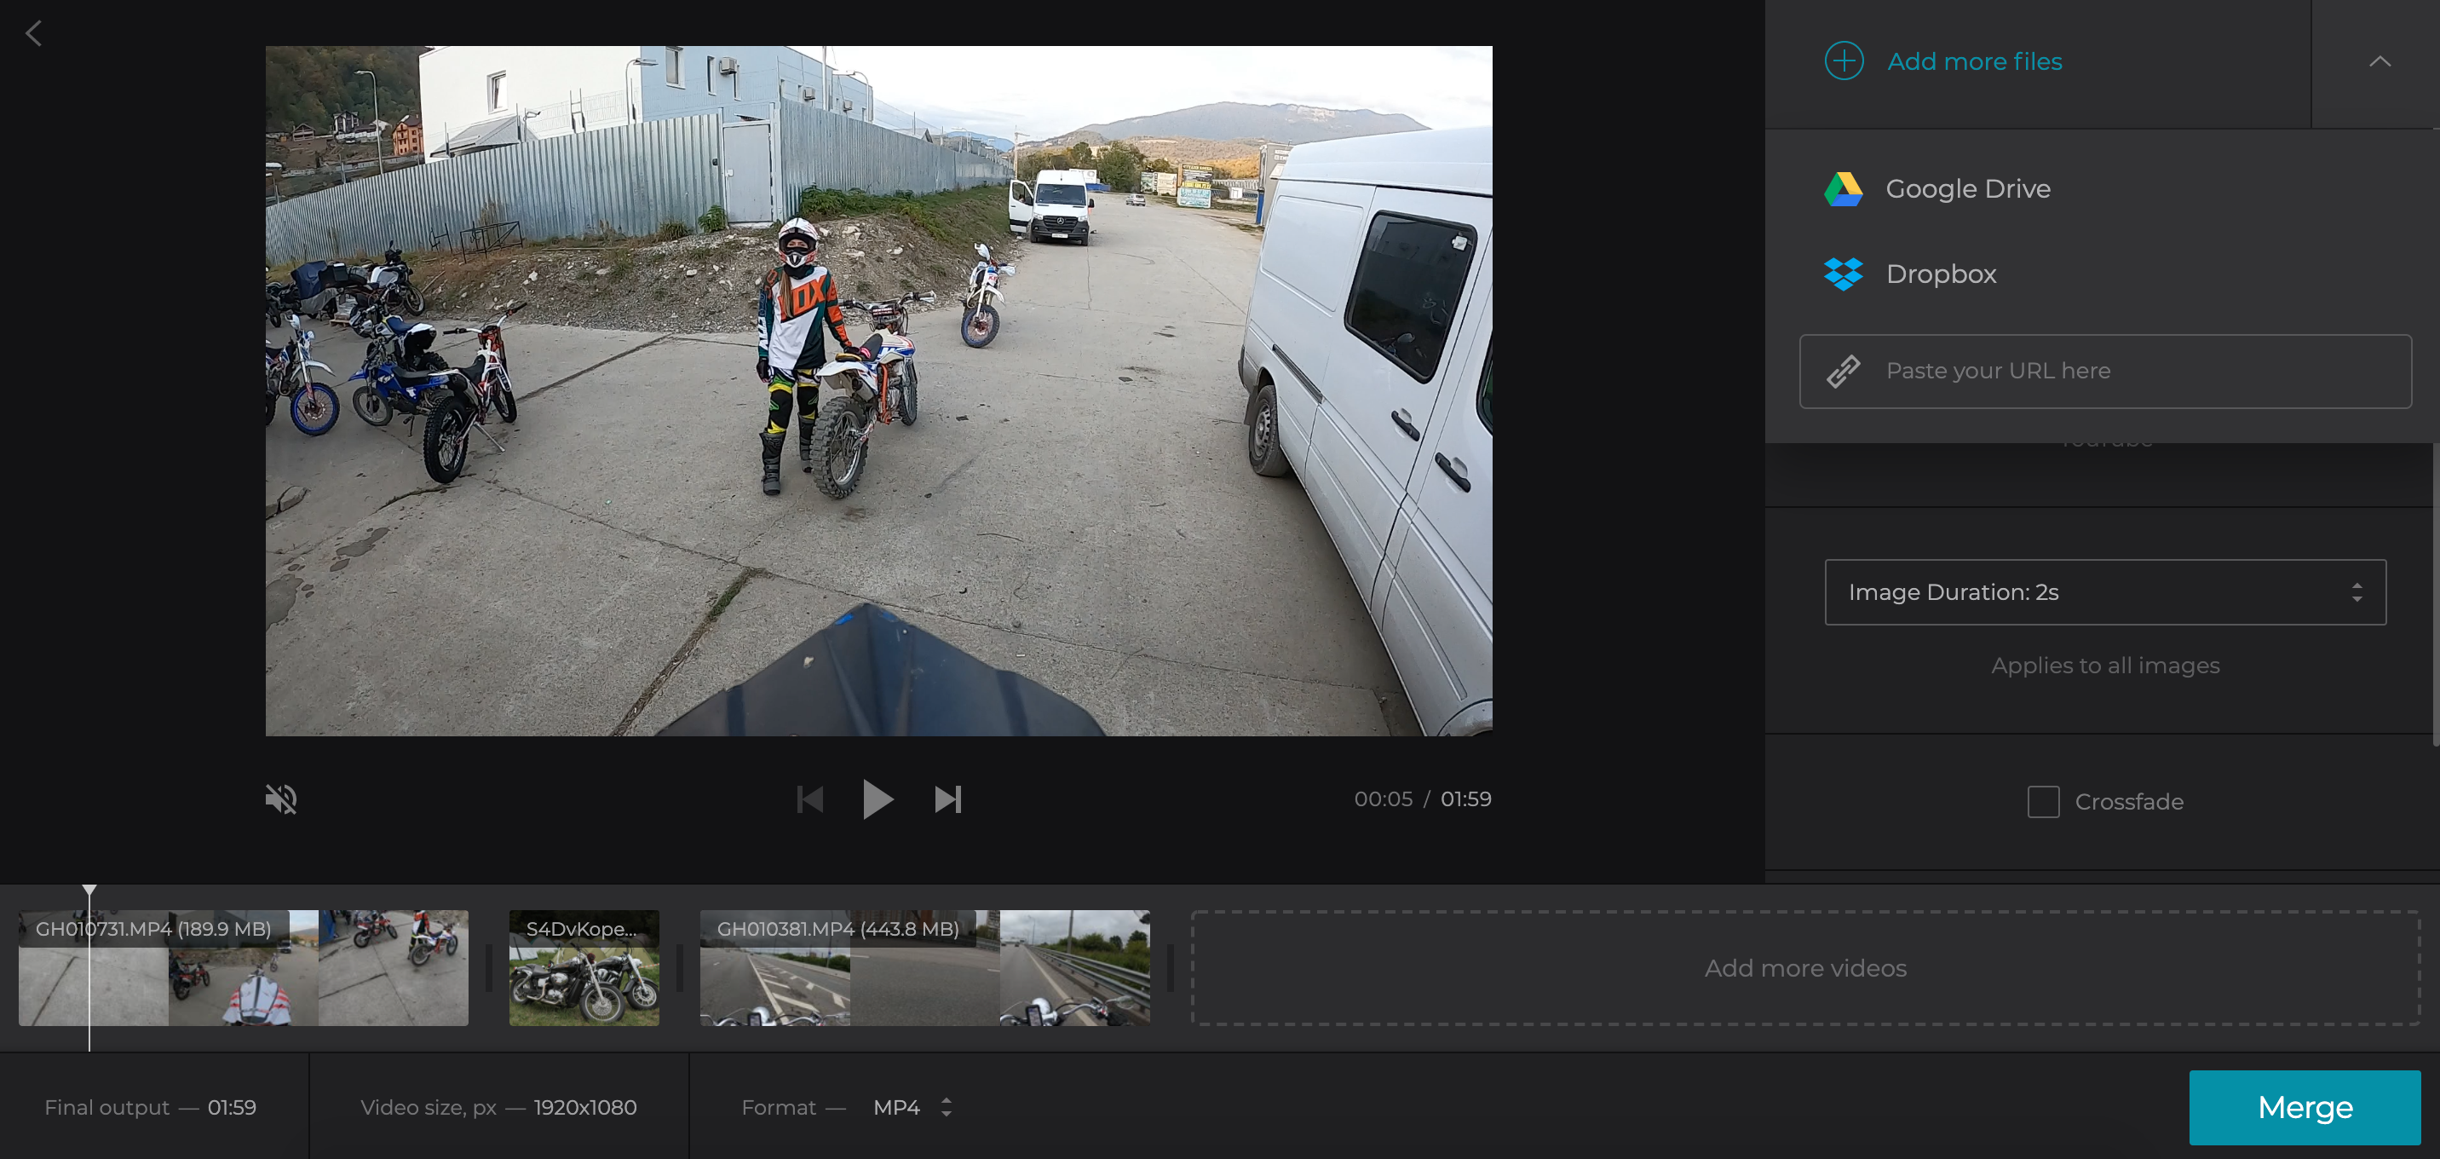The height and width of the screenshot is (1159, 2440).
Task: Select the GH010731.MP4 clip thumbnail
Action: tap(243, 967)
